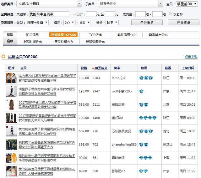The width and height of the screenshot is (201, 178).
Task: Open the minimum credit dropdown 0心
Action: point(69,23)
